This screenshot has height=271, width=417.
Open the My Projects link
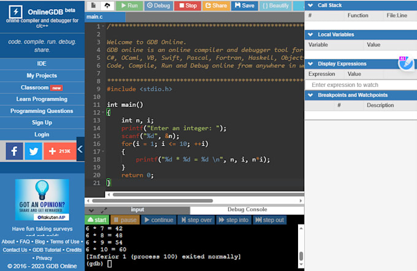click(x=42, y=75)
